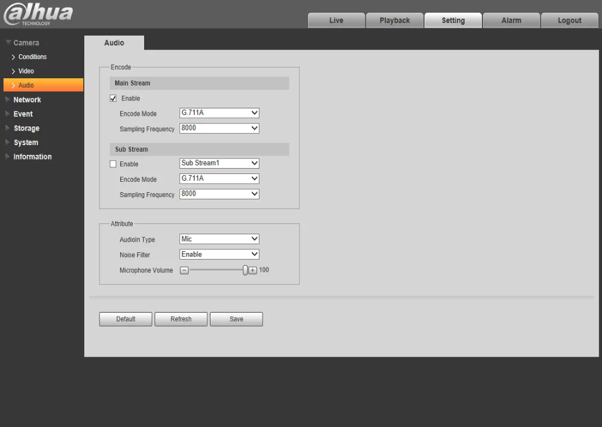Viewport: 602px width, 427px height.
Task: Switch to the Live tab
Action: (x=337, y=20)
